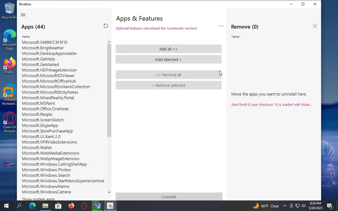Click the << Remove all button
Image resolution: width=338 pixels, height=211 pixels.
click(168, 75)
